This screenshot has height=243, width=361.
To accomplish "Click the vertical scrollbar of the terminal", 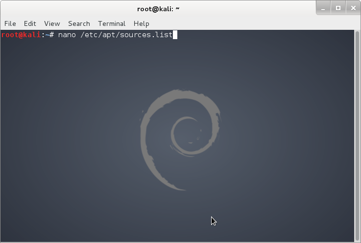I will pyautogui.click(x=357, y=135).
